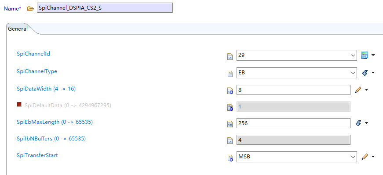Click the blue arrow icon beside SpiChannelType
Screen dimensions: 383x175
364,73
